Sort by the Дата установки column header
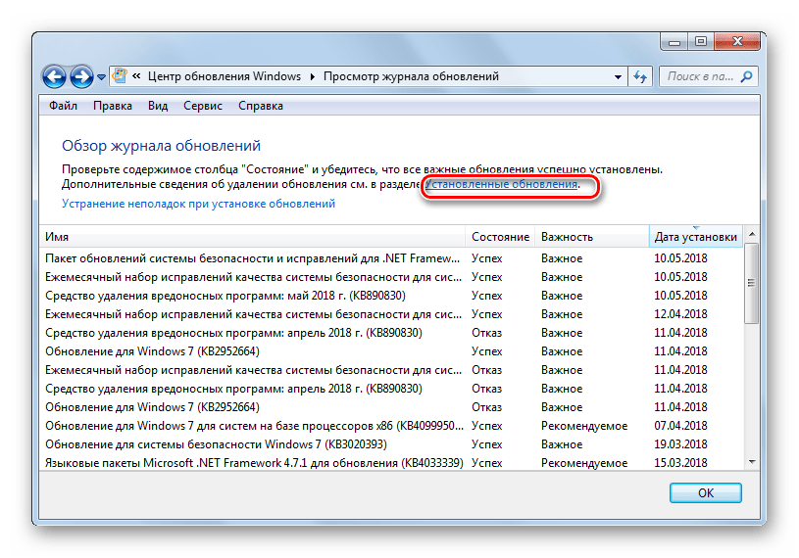 (695, 237)
